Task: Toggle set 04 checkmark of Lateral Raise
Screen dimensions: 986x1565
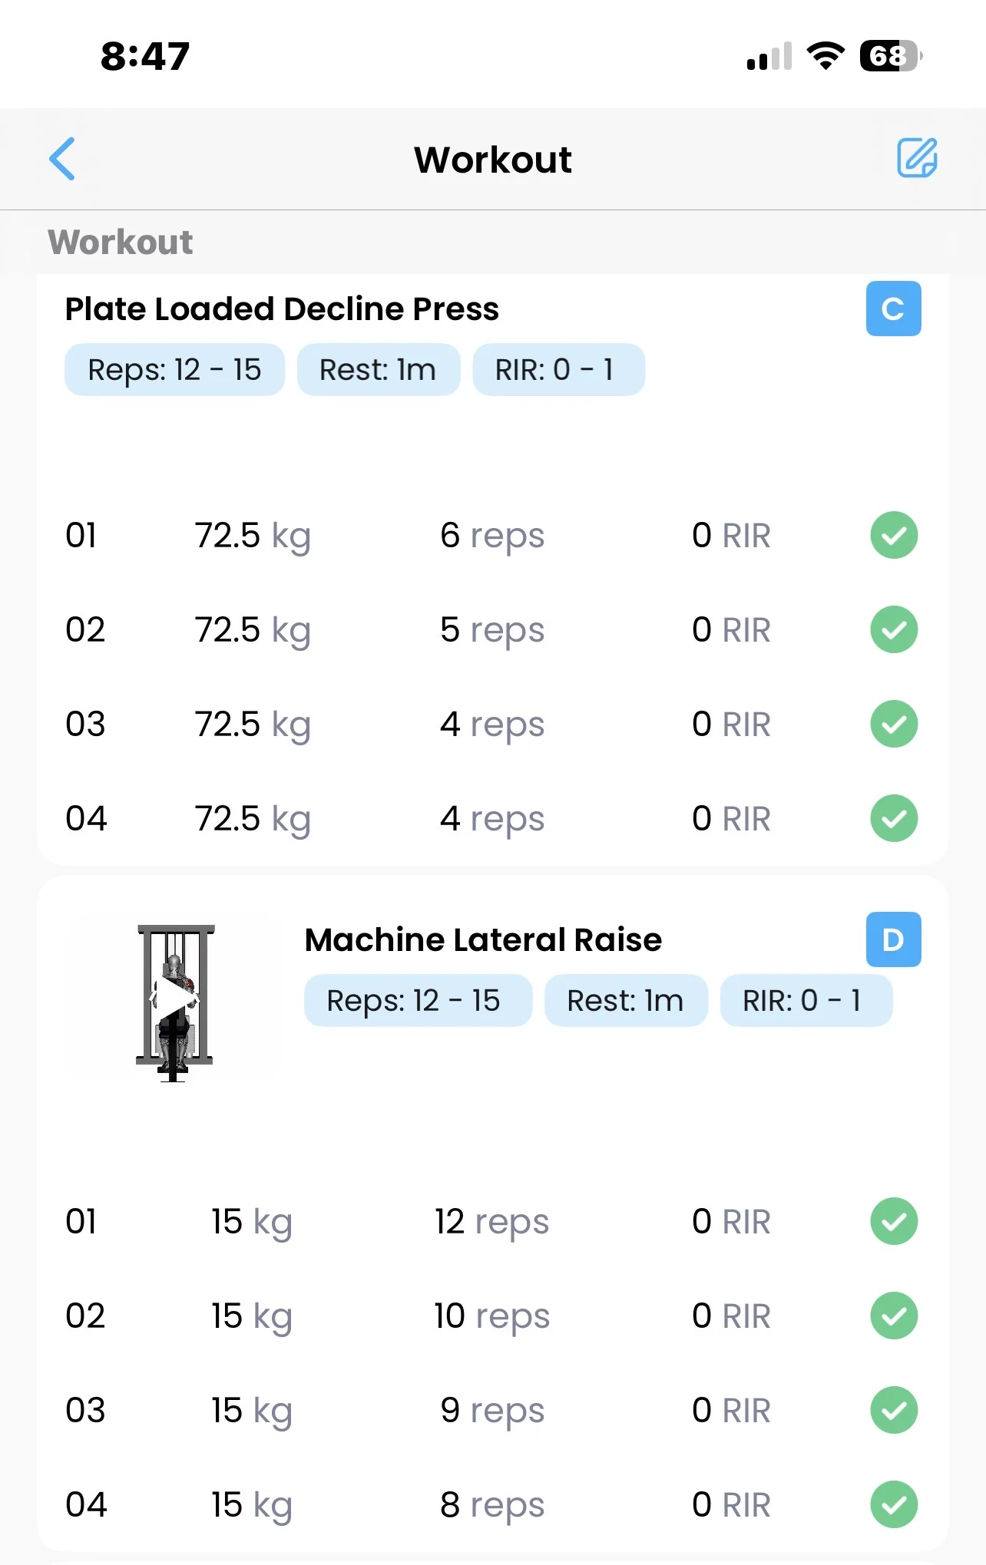Action: pos(893,1504)
